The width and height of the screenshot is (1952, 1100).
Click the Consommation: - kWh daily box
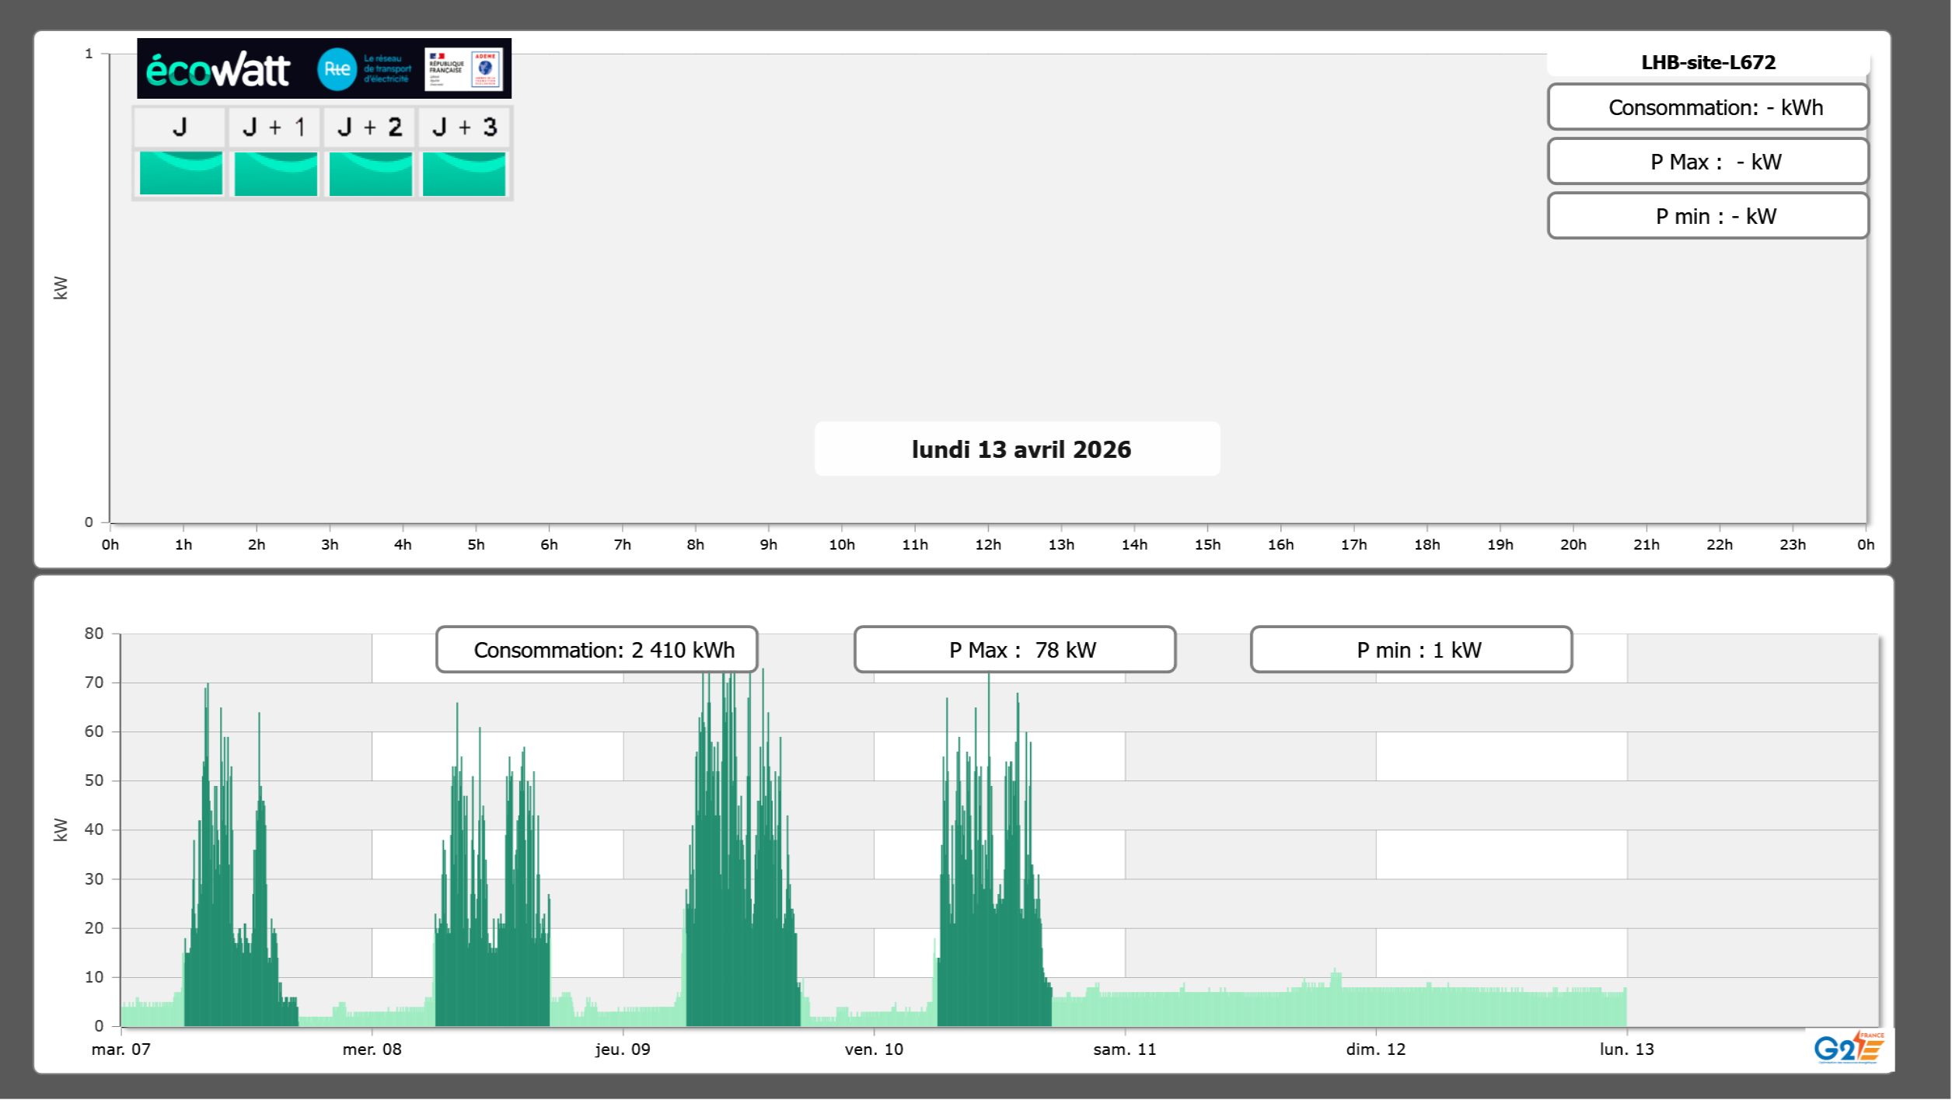click(1707, 107)
